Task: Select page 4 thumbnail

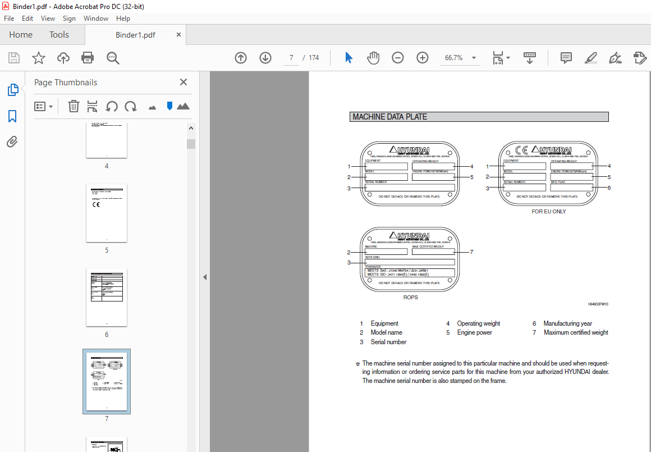Action: [x=107, y=140]
